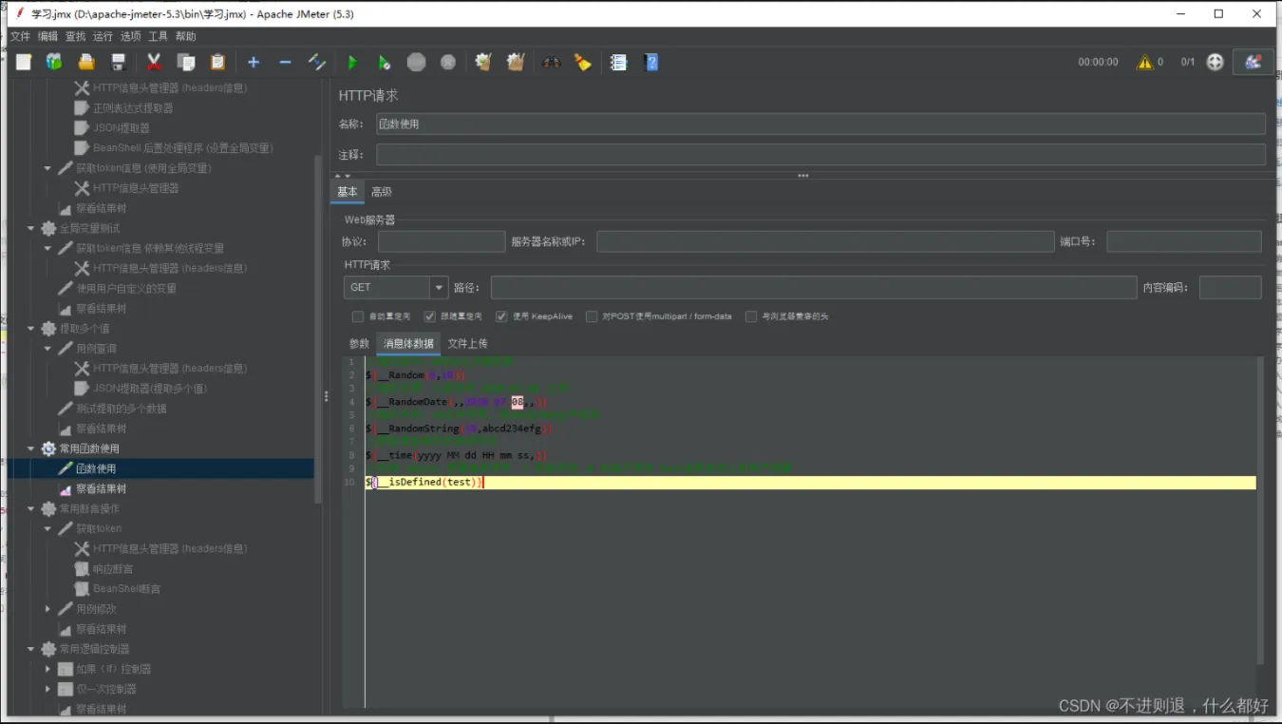This screenshot has height=724, width=1282.
Task: Select the 函数使用 tree item
Action: (96, 468)
